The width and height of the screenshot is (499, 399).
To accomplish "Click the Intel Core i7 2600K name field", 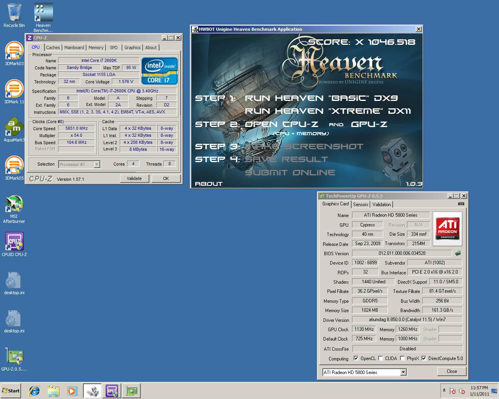I will pos(99,60).
